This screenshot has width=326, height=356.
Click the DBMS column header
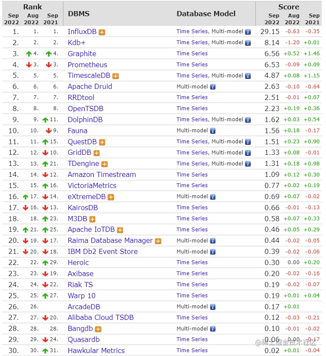(x=79, y=14)
